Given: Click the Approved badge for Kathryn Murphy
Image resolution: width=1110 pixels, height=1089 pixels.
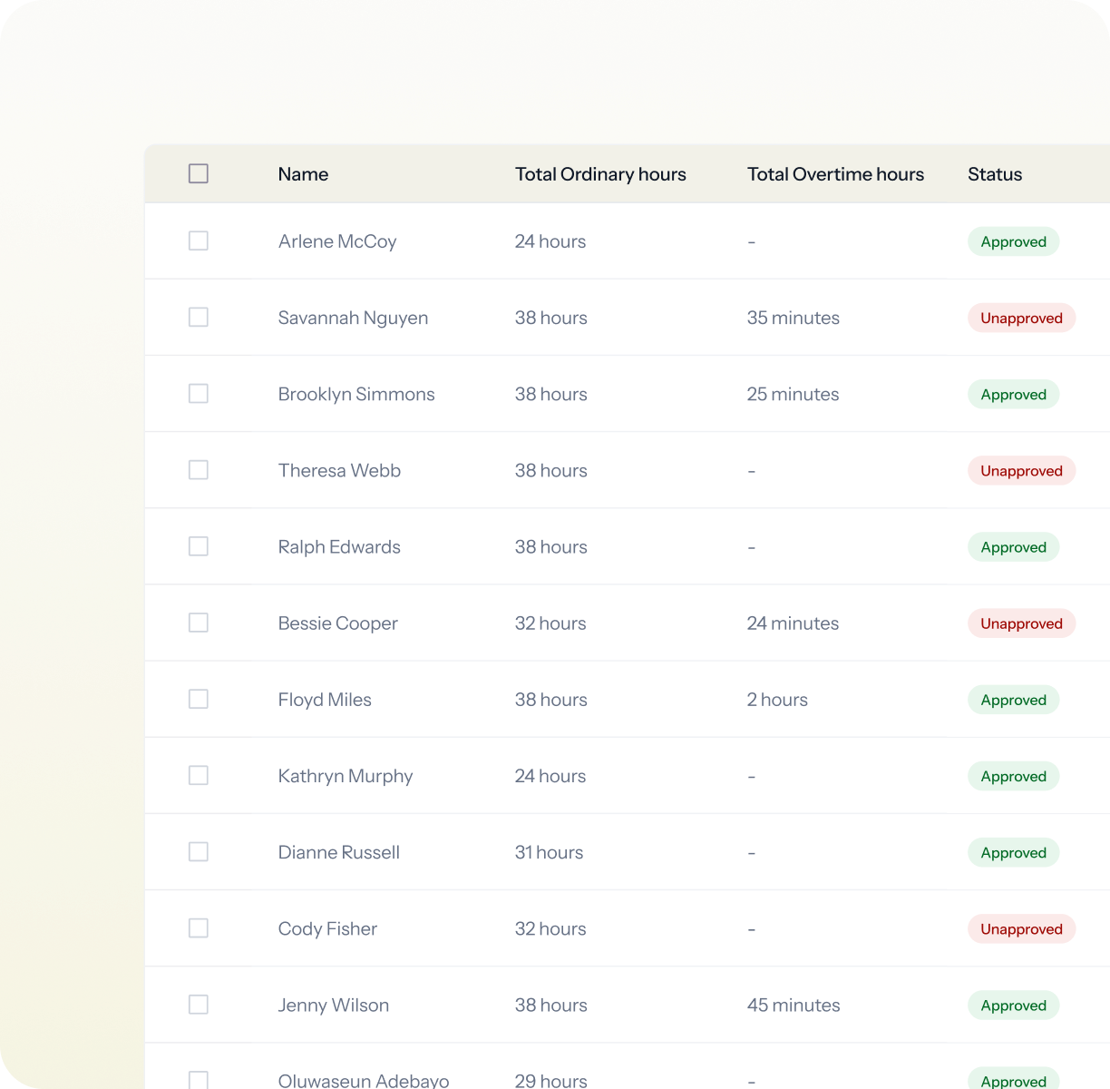Looking at the screenshot, I should (1014, 776).
